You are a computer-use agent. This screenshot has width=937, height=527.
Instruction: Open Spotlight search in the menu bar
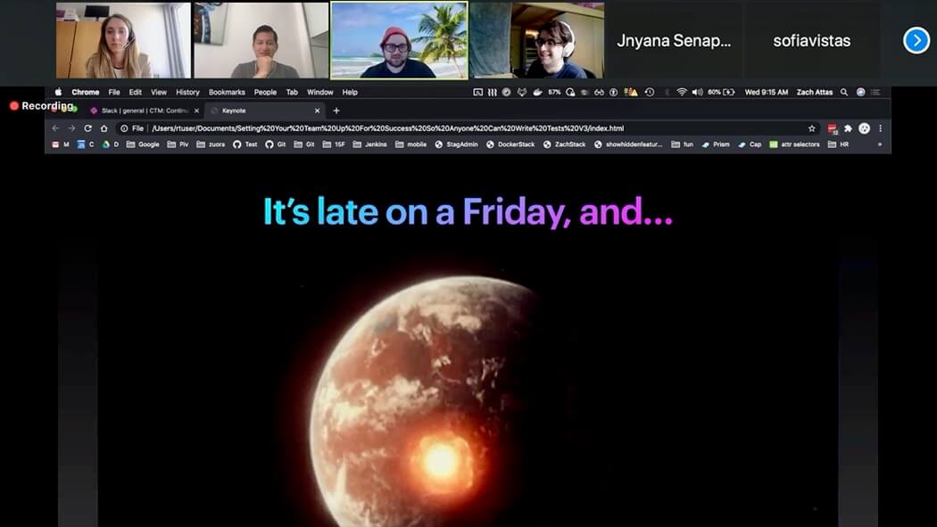point(844,93)
